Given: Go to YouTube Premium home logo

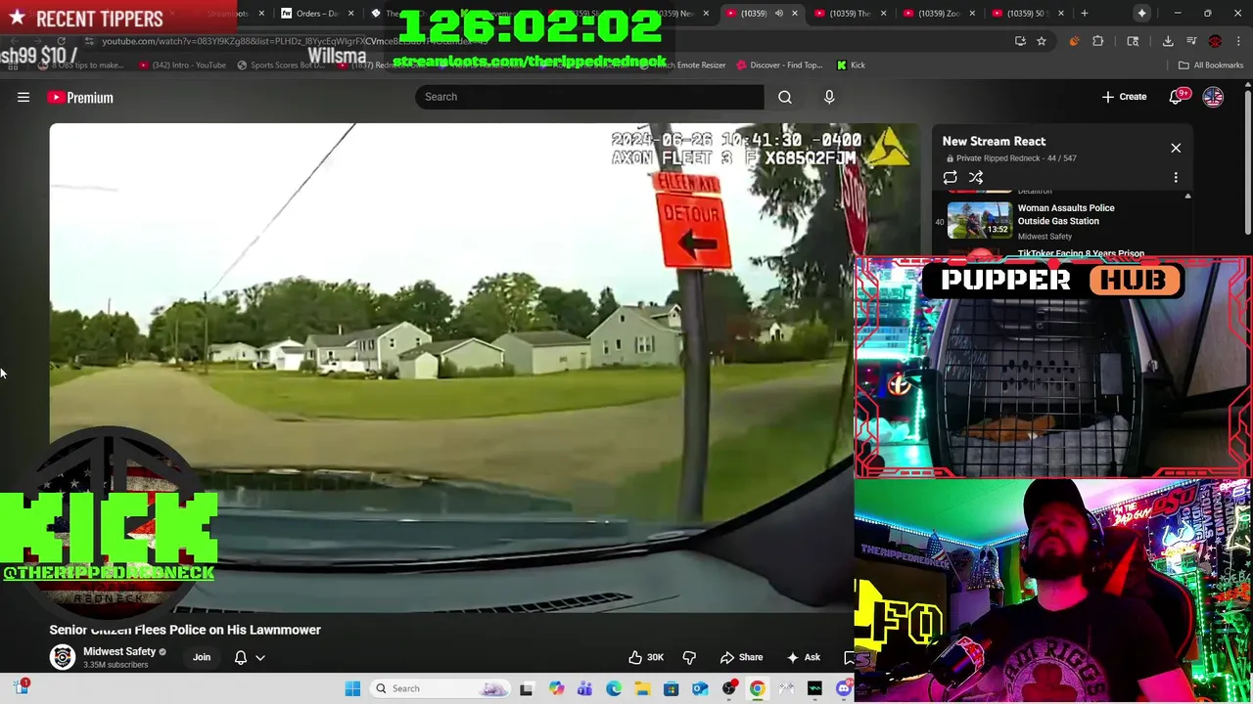Looking at the screenshot, I should click(80, 97).
